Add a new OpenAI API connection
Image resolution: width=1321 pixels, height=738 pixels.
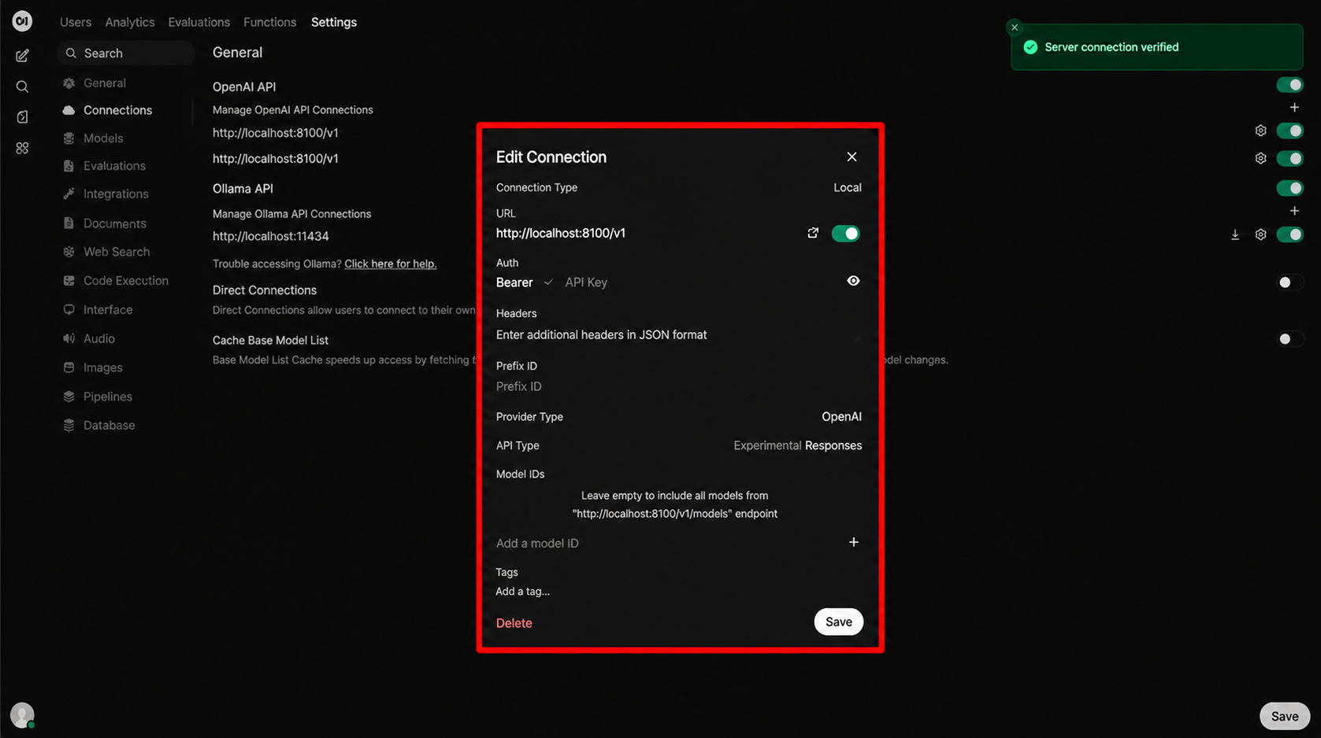1294,107
